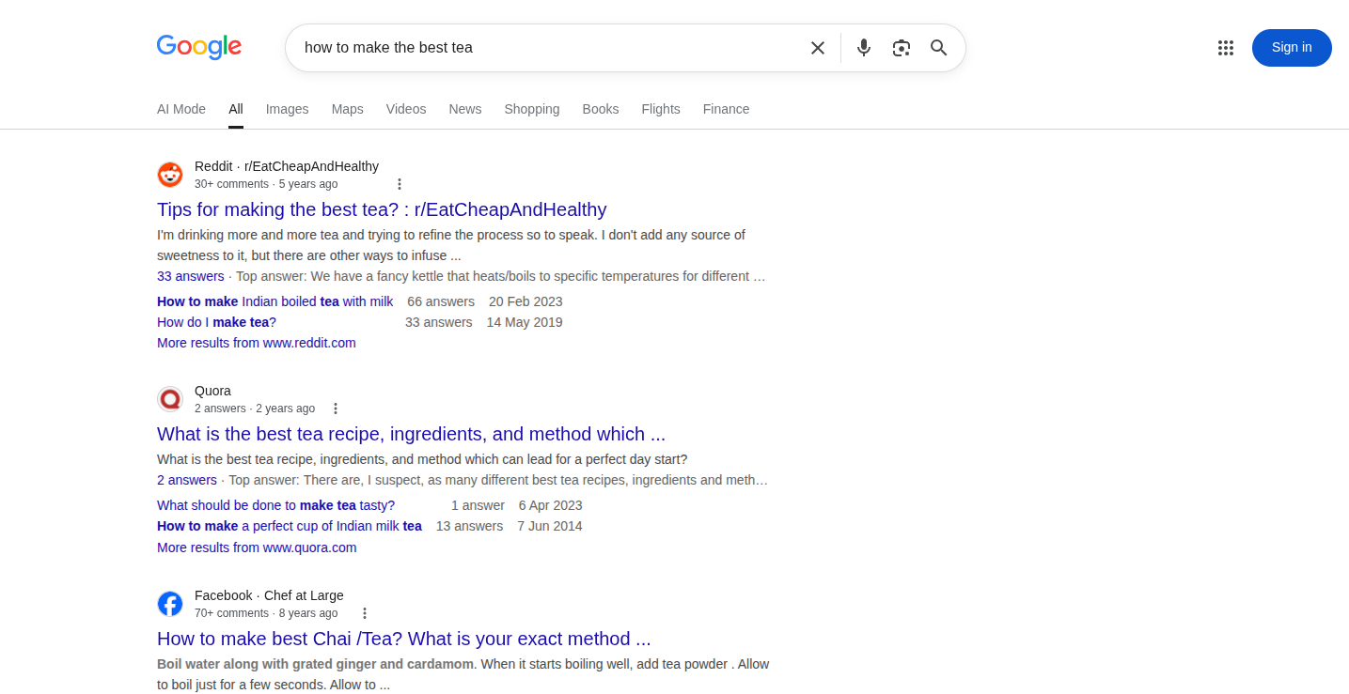Open the Facebook favicon for the third result
The image size is (1349, 694).
click(170, 604)
